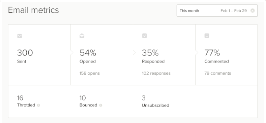Open the 79 comments link
This screenshot has width=266, height=123.
[218, 73]
